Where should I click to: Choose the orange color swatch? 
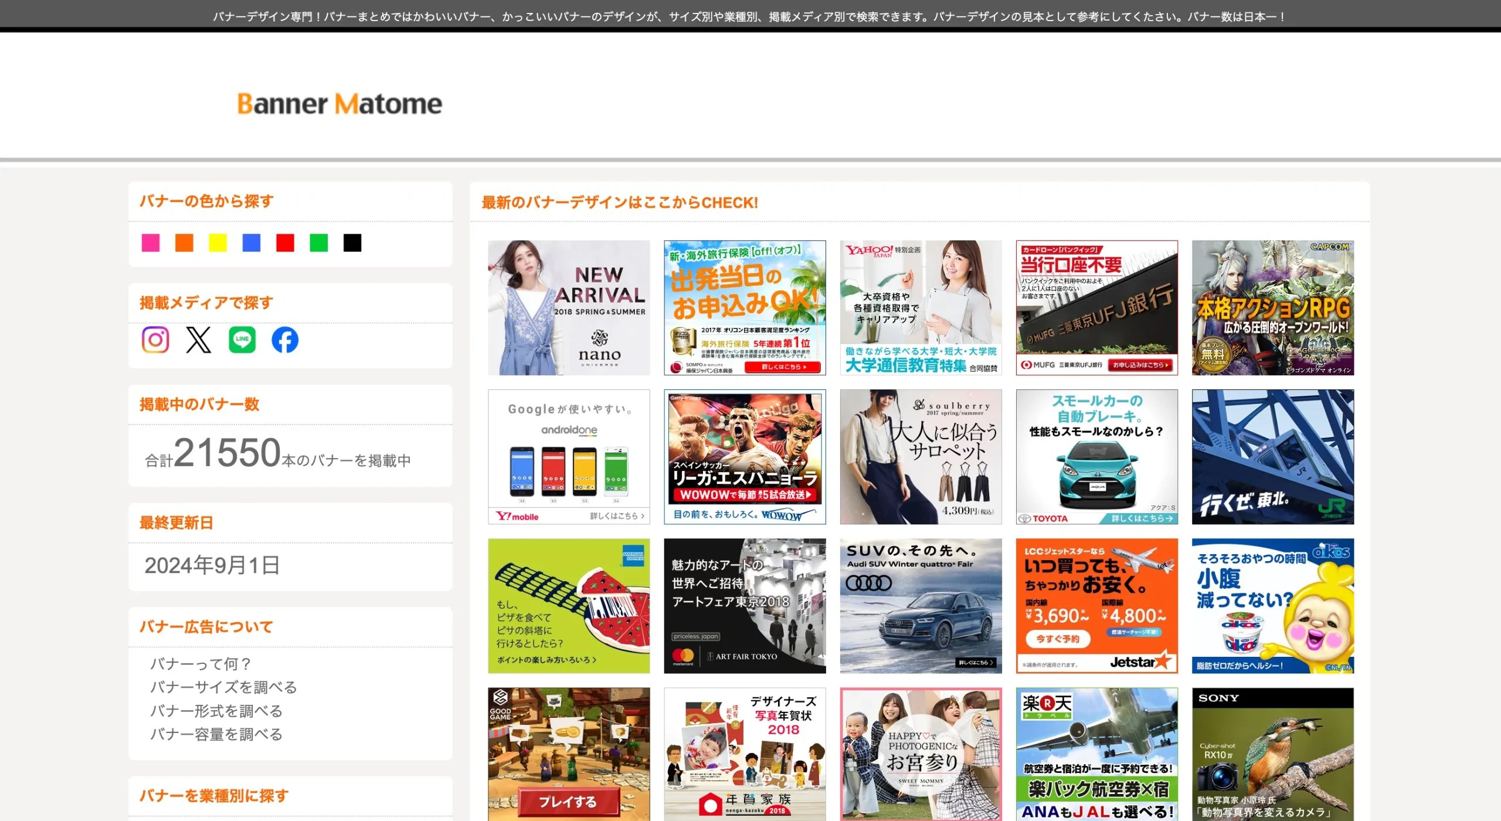(x=184, y=243)
